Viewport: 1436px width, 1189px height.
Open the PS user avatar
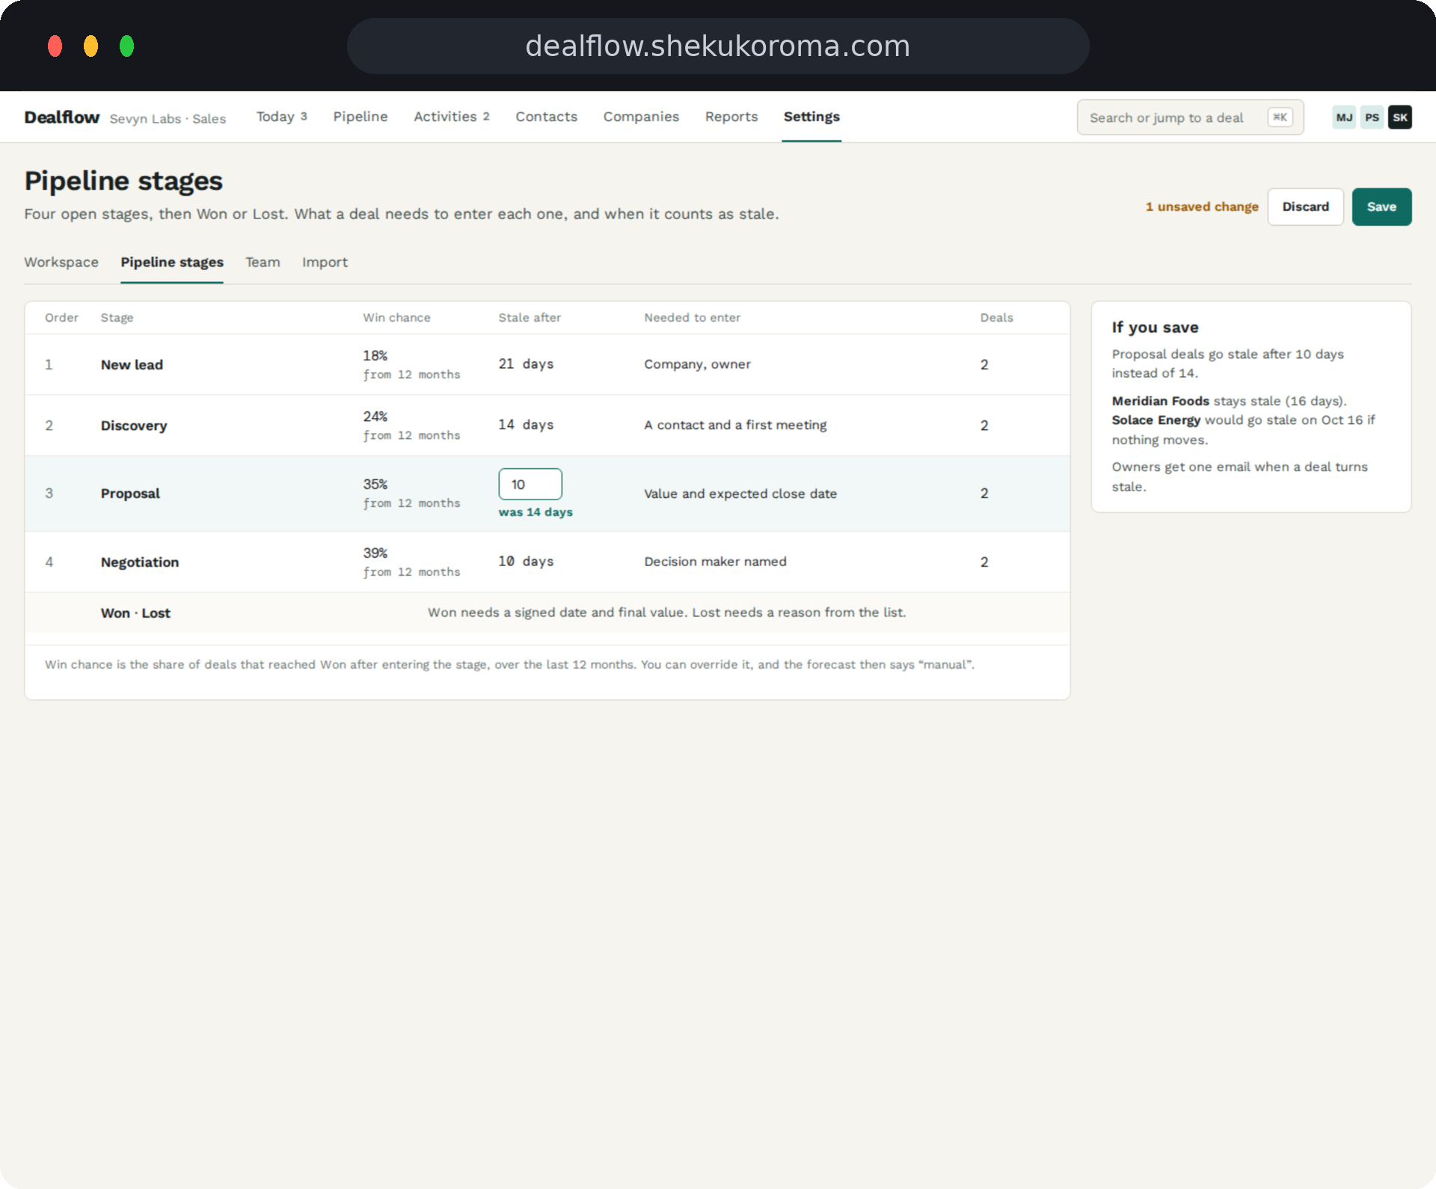tap(1372, 117)
